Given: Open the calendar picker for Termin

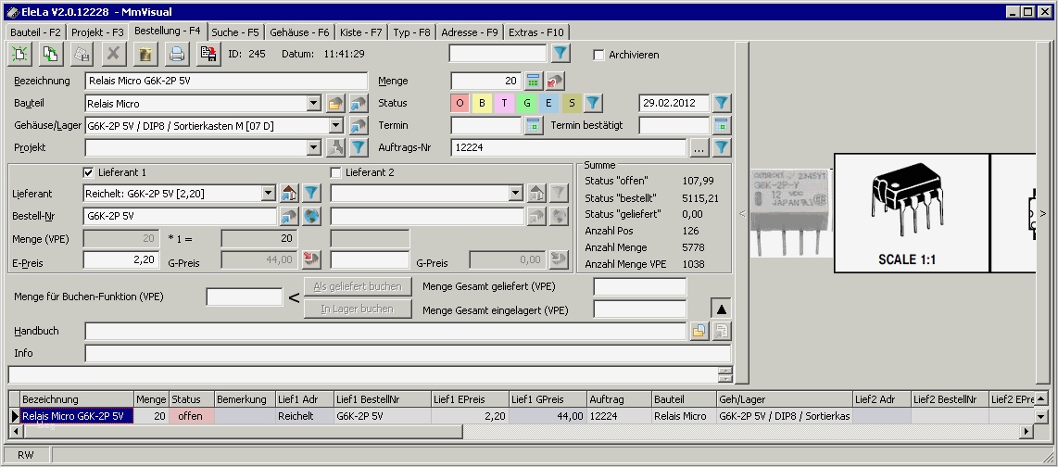Looking at the screenshot, I should pyautogui.click(x=534, y=125).
